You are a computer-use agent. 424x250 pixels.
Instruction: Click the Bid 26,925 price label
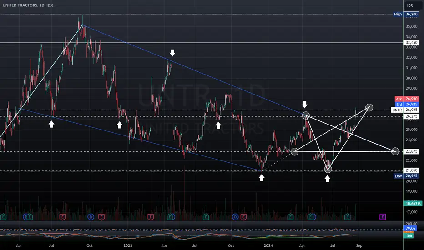pos(407,105)
